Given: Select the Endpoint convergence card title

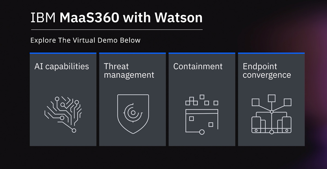Looking at the screenshot, I should point(267,71).
